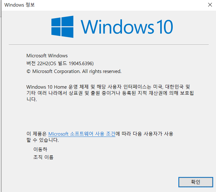
Task: Close the Windows 정보 dialog
Action: (x=210, y=5)
